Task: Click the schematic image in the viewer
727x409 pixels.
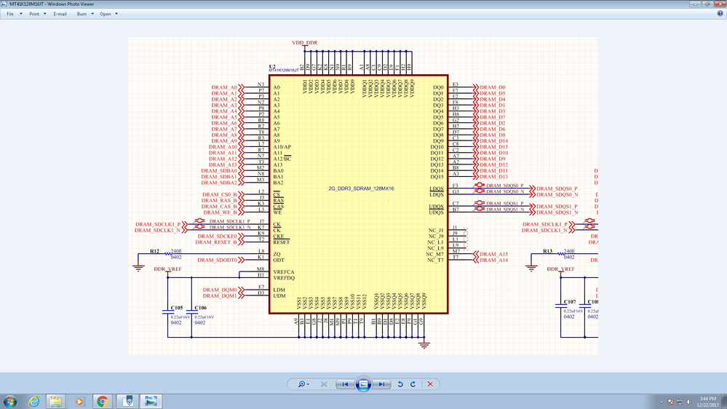Action: coord(364,196)
